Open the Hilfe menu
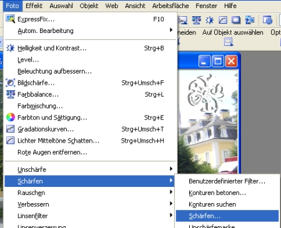 pyautogui.click(x=230, y=6)
